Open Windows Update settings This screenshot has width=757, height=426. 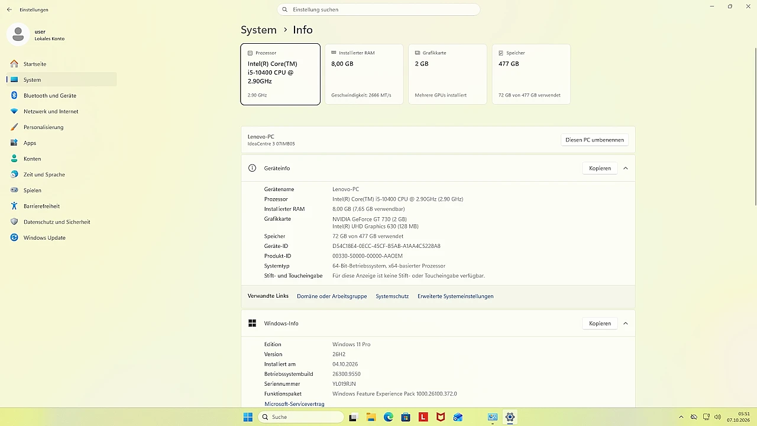click(x=62, y=237)
